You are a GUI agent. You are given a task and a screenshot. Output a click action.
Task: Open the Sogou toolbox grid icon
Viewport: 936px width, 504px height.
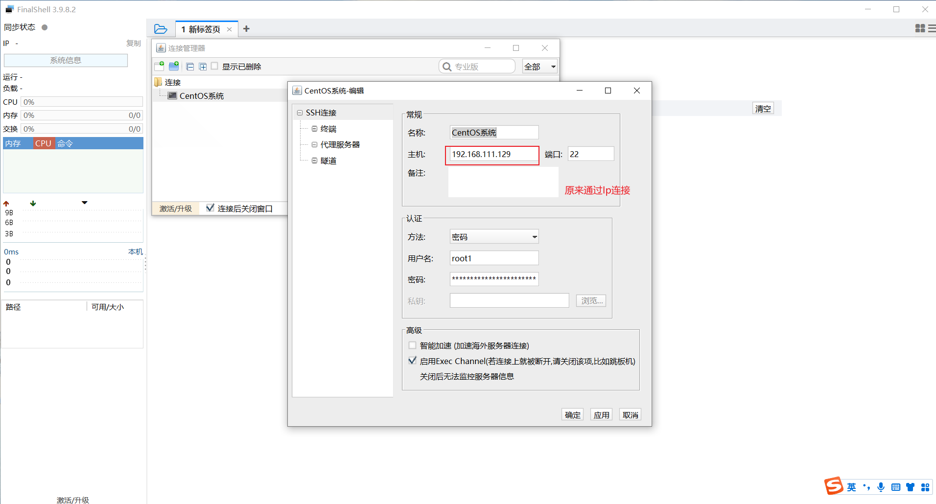coord(925,487)
